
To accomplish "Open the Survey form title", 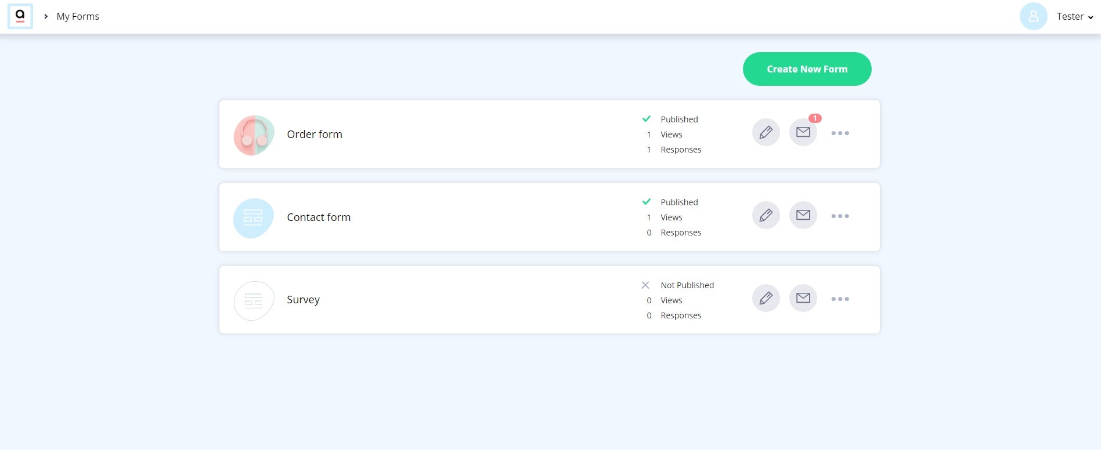I will (x=303, y=300).
